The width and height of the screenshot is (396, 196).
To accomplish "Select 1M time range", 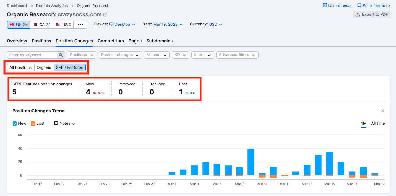I will pos(364,123).
